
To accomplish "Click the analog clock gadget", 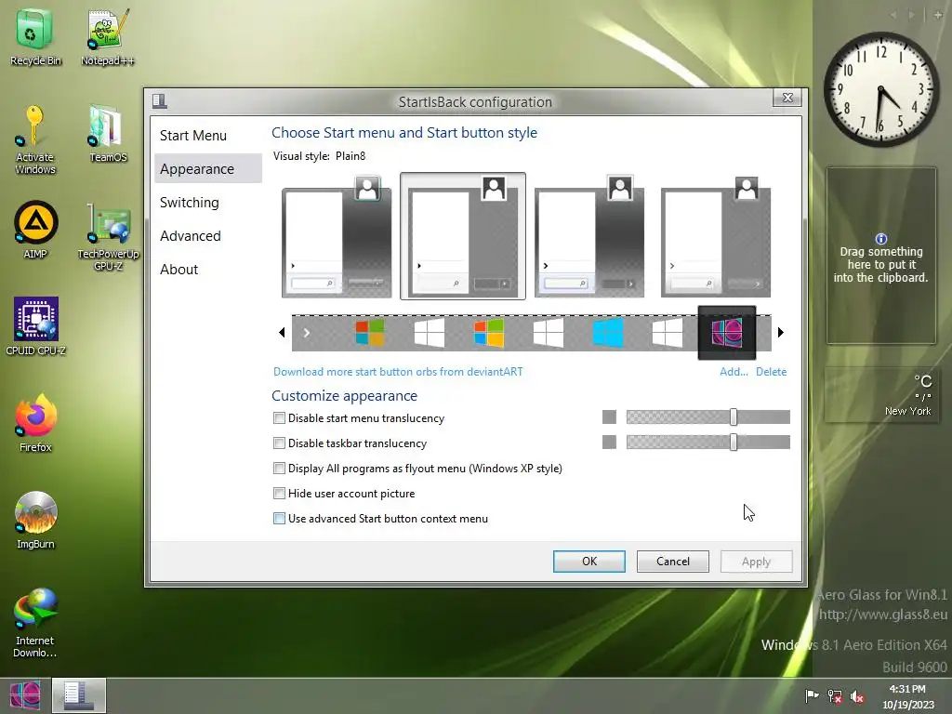I will [881, 89].
